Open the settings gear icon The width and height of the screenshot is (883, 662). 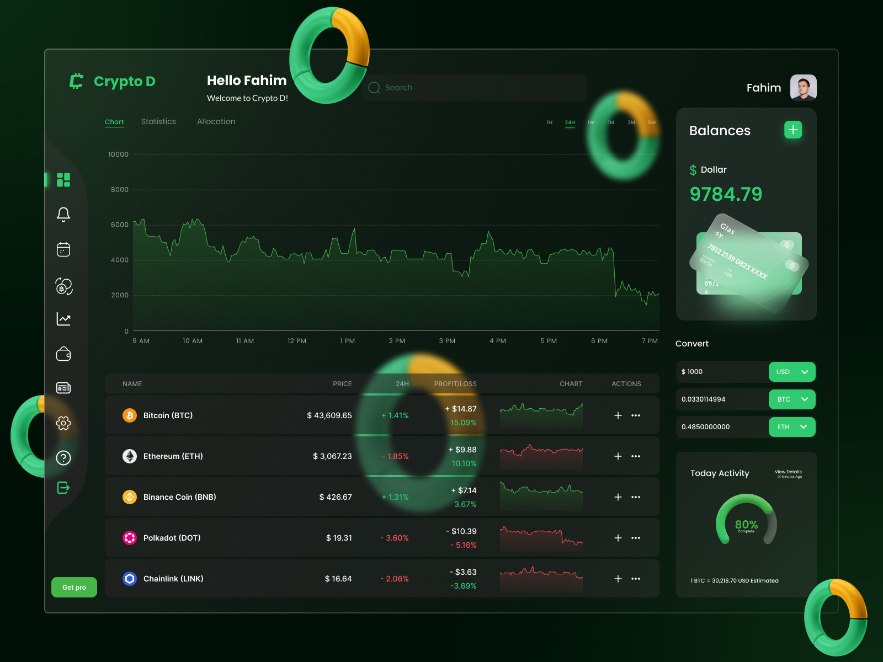coord(63,423)
